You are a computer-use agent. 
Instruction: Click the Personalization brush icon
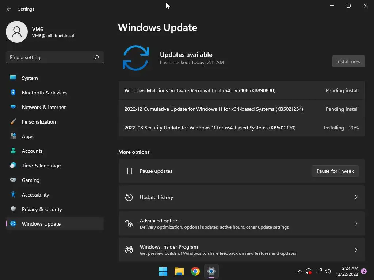pos(13,122)
